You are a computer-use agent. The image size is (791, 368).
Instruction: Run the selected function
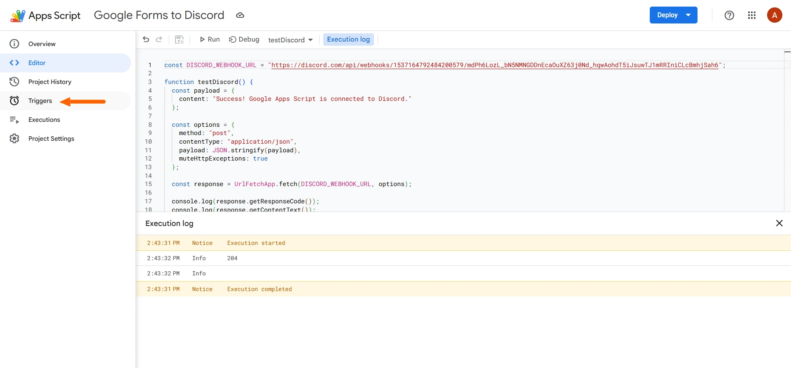pos(210,40)
